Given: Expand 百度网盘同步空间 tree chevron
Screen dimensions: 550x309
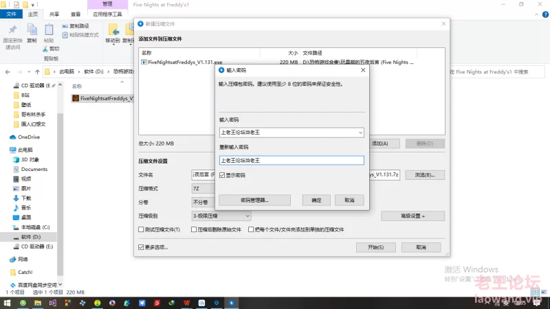Looking at the screenshot, I should (60, 284).
